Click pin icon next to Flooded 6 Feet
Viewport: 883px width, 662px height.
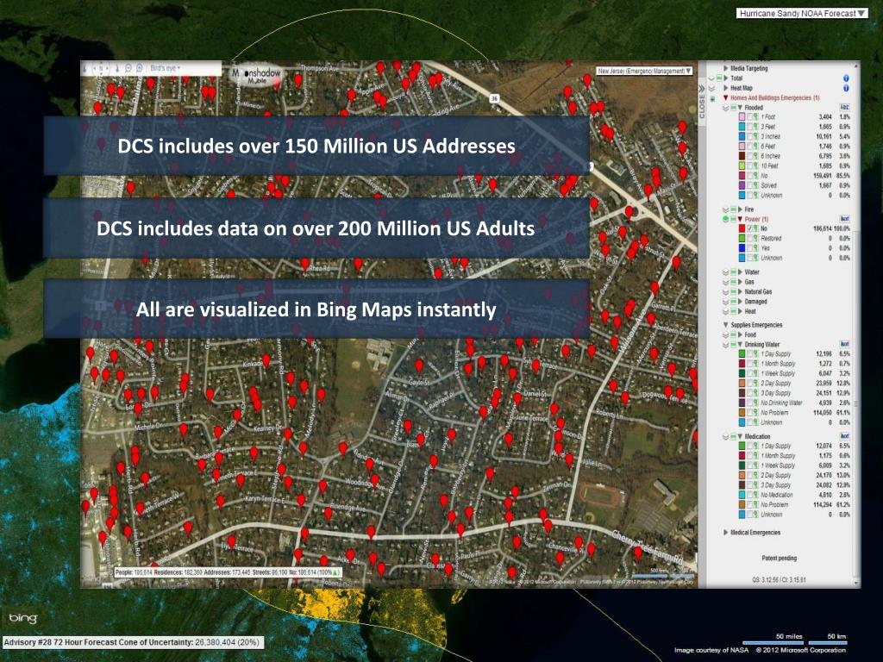(x=756, y=147)
